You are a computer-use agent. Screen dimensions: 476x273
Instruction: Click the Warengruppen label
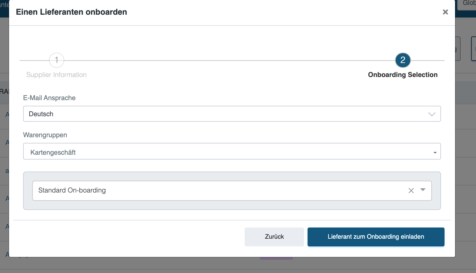(x=45, y=135)
